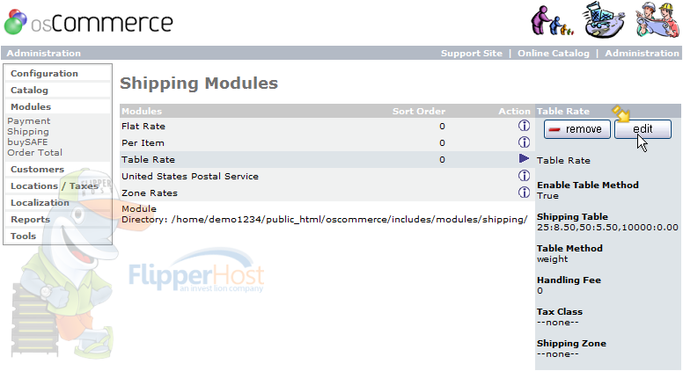Viewport: 683px width, 371px height.
Task: Click the support site family icon in header
Action: [552, 20]
